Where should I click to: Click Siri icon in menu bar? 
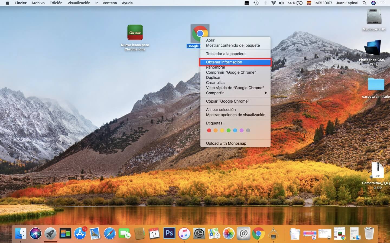(x=373, y=3)
